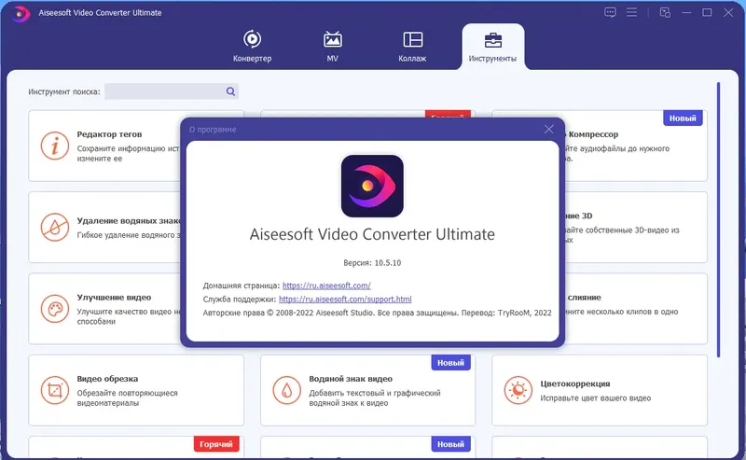Click the Компрессор tool title
Screen dimensions: 746x460
(593, 134)
